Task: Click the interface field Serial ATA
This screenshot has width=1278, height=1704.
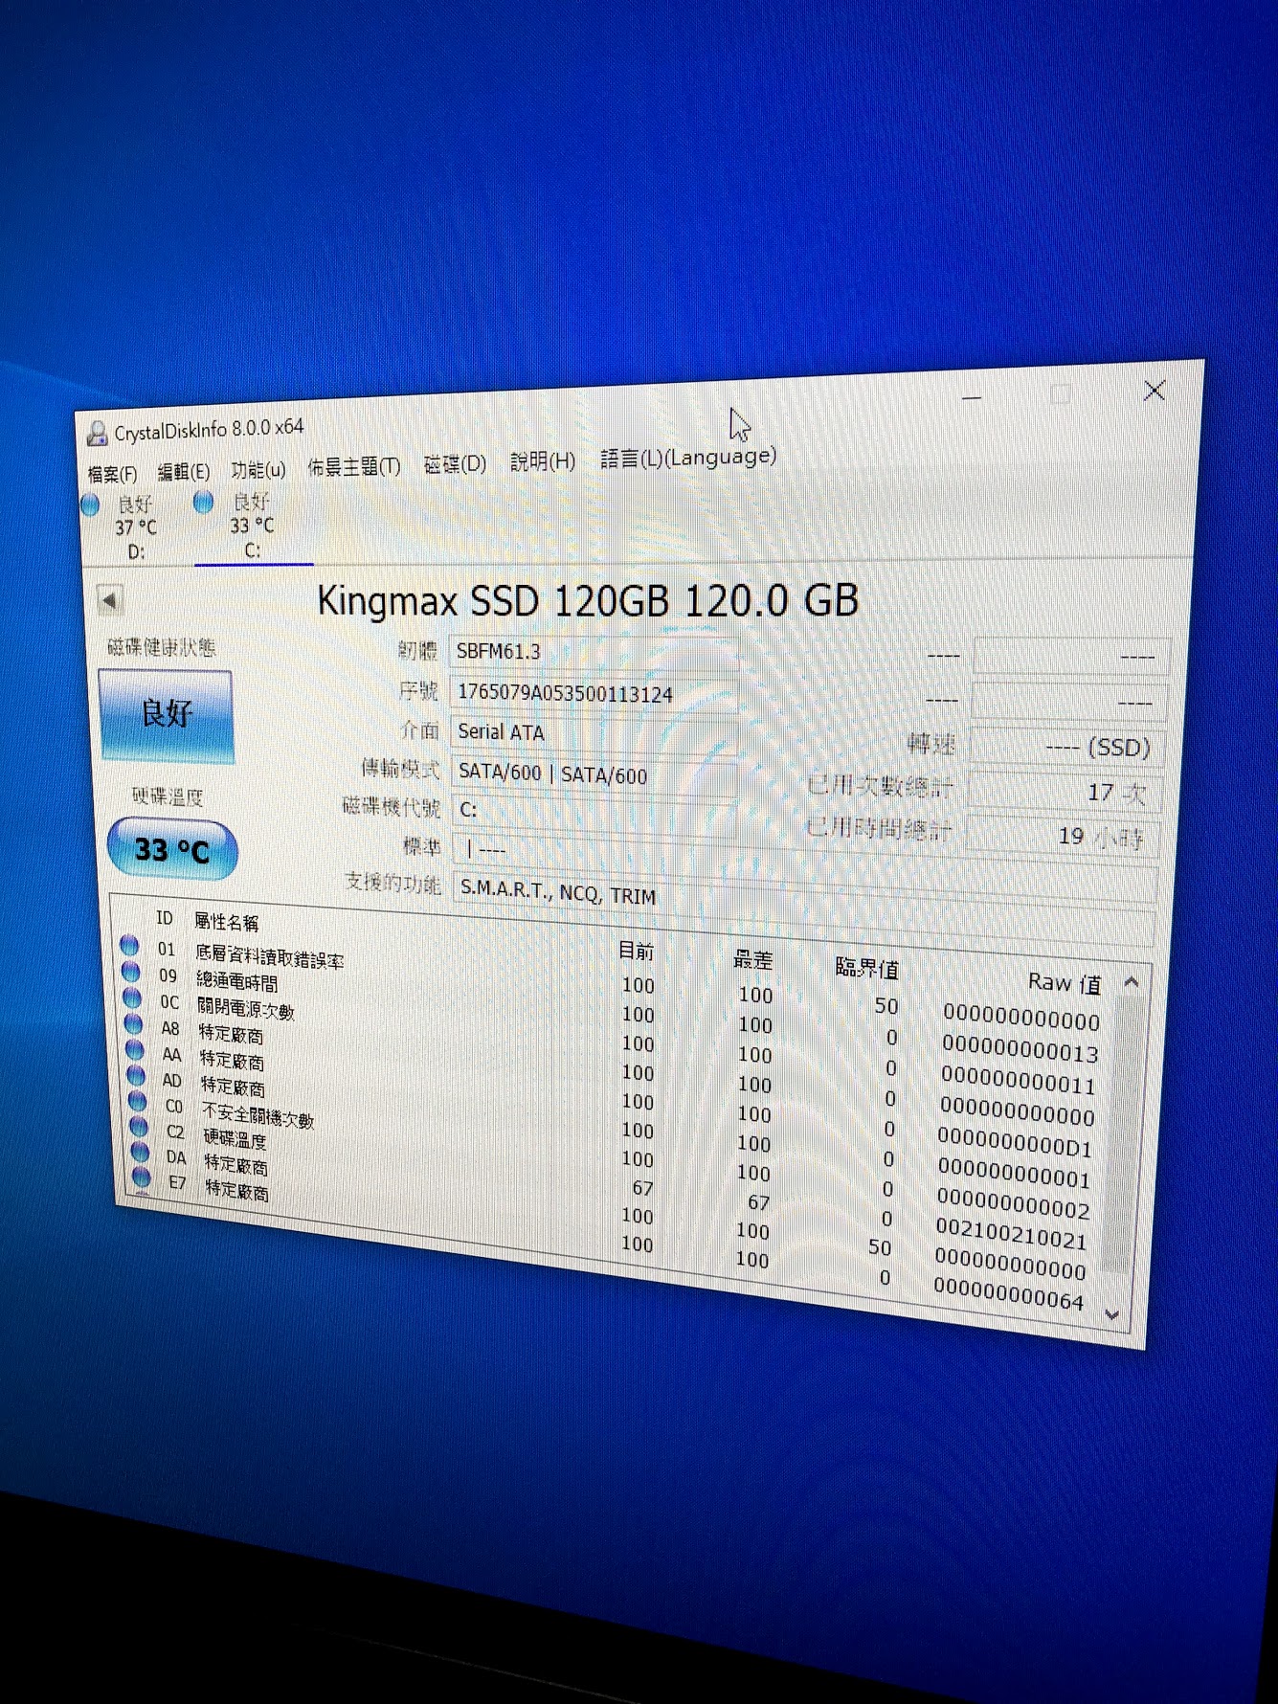Action: coord(594,733)
